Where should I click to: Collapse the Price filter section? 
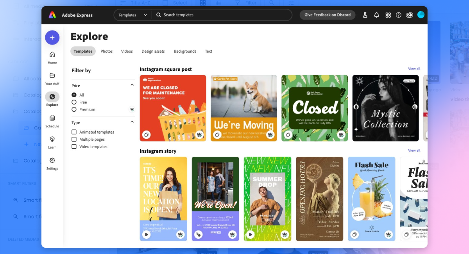coord(132,85)
